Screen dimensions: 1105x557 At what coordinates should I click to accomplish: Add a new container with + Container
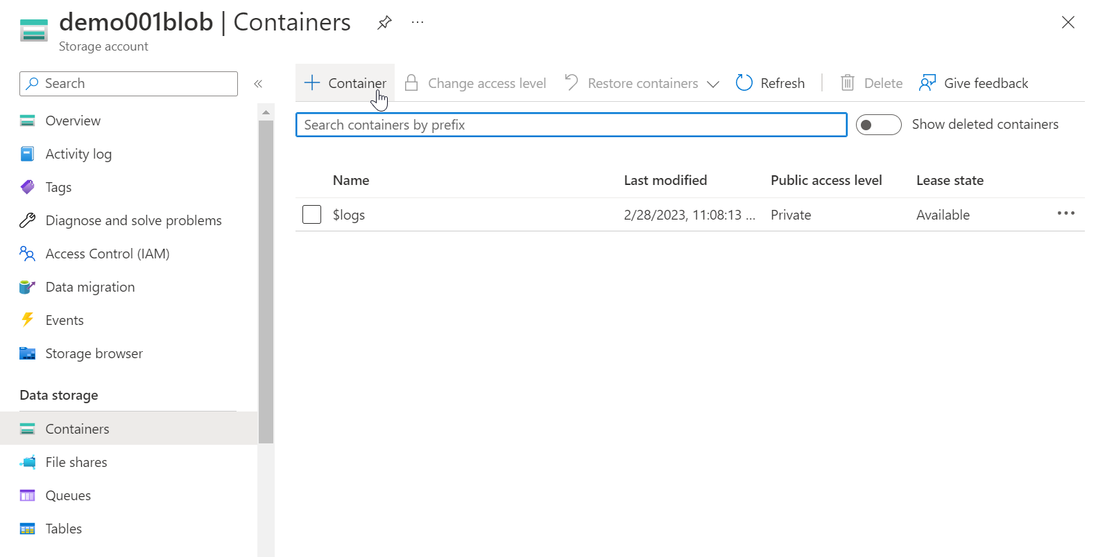(x=345, y=83)
